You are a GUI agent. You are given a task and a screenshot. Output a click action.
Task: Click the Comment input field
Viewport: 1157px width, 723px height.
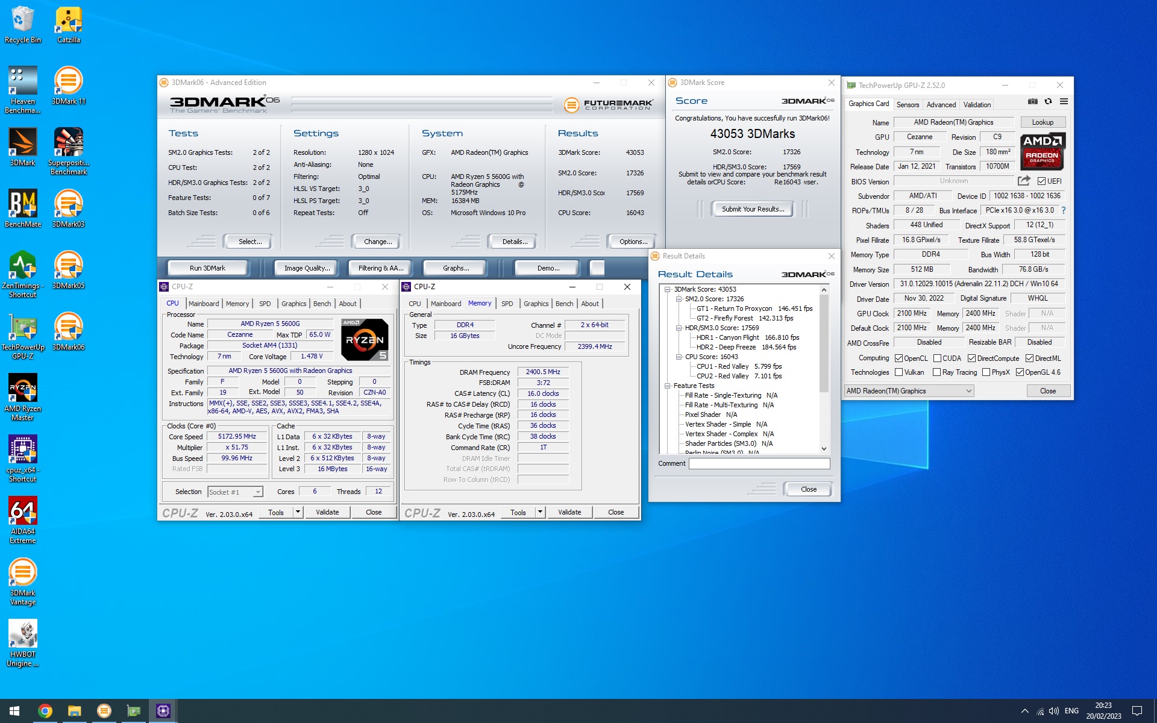[759, 463]
